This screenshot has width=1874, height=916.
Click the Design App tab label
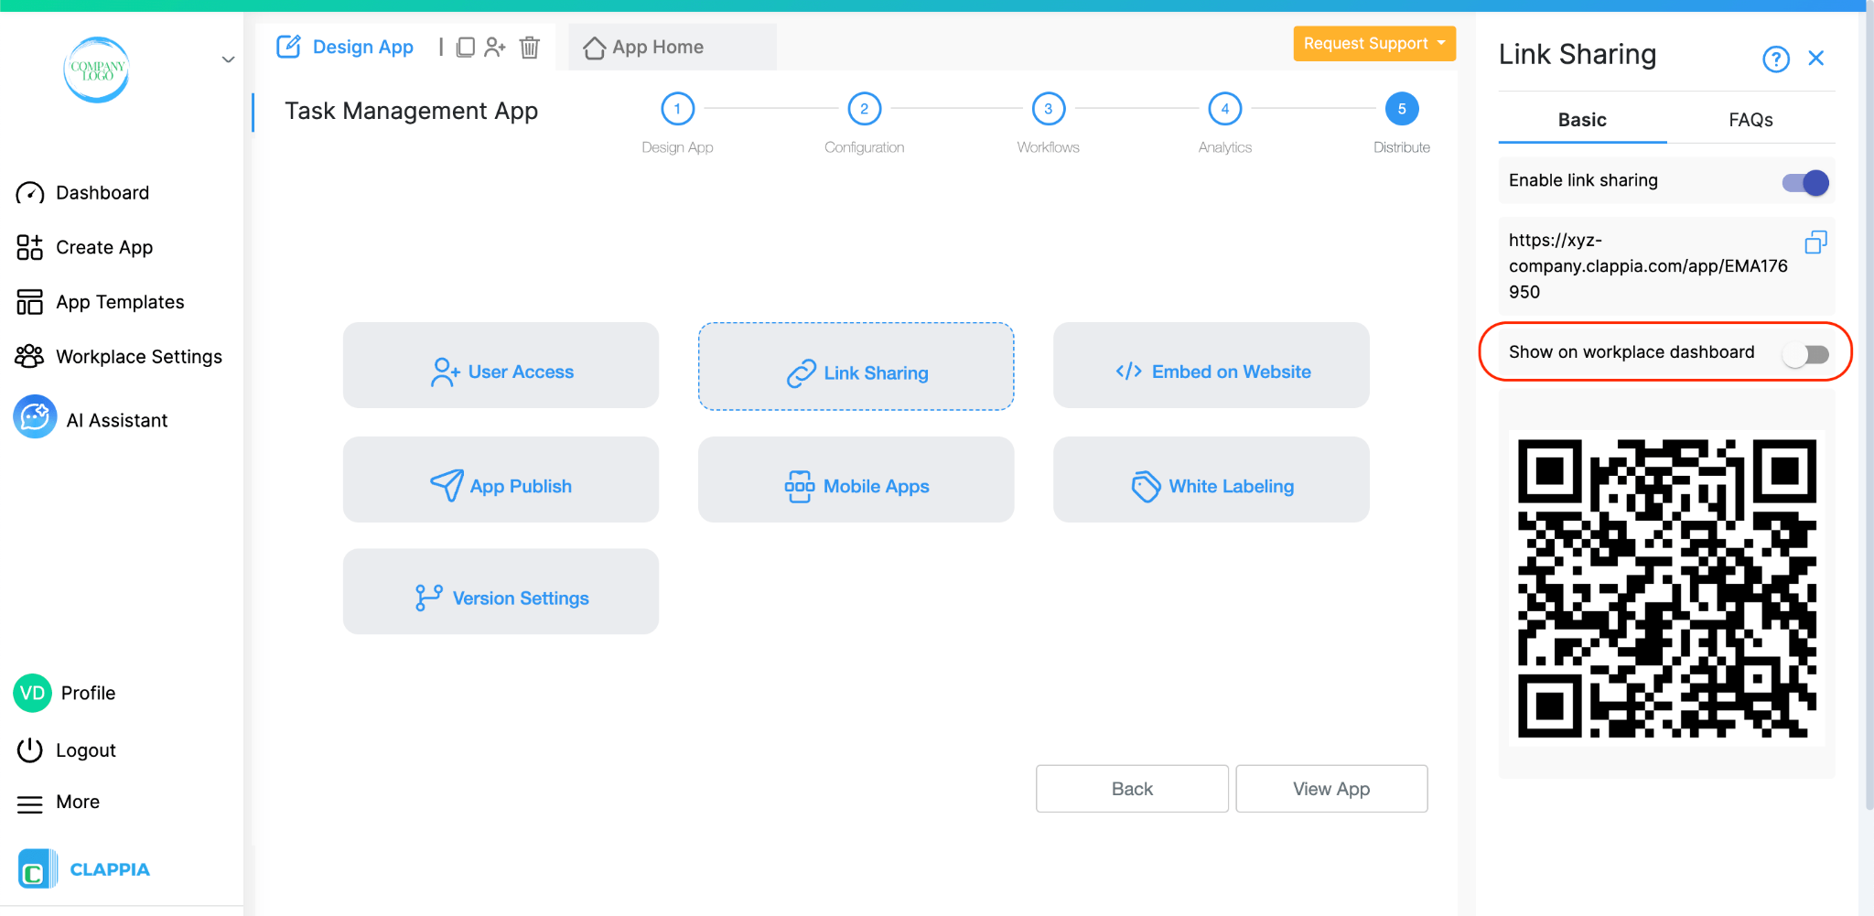pyautogui.click(x=362, y=47)
